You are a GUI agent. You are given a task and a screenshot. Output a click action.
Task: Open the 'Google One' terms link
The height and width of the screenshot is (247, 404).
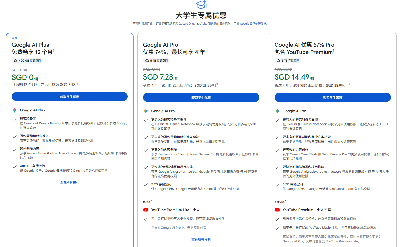[x=186, y=24]
